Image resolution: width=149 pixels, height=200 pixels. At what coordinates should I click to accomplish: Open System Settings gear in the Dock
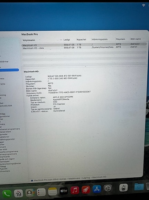click(x=108, y=188)
